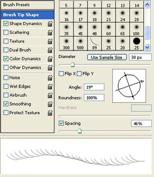This screenshot has width=154, height=177.
Task: Click the Use Sample Size button
Action: coord(107,57)
